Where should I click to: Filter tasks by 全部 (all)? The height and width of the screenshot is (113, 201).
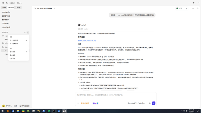19,52
